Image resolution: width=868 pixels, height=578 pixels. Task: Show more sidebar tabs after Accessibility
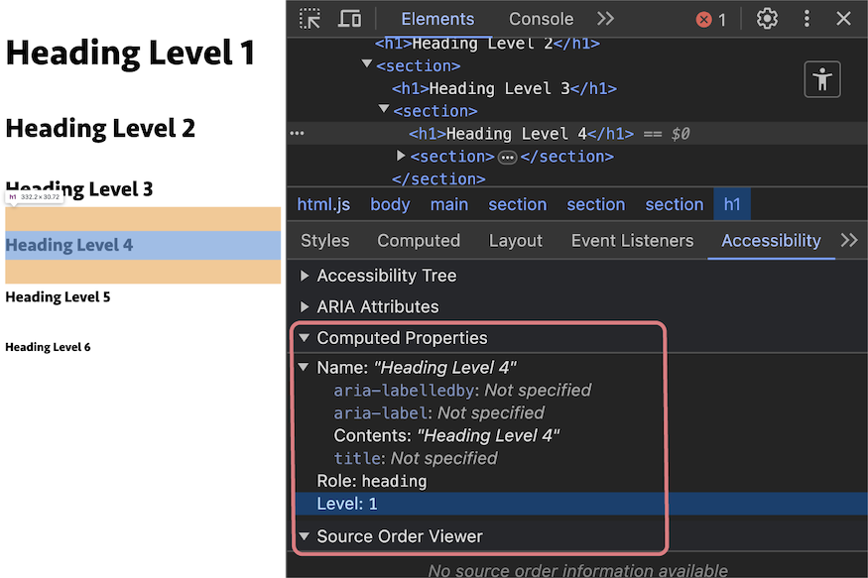point(849,240)
